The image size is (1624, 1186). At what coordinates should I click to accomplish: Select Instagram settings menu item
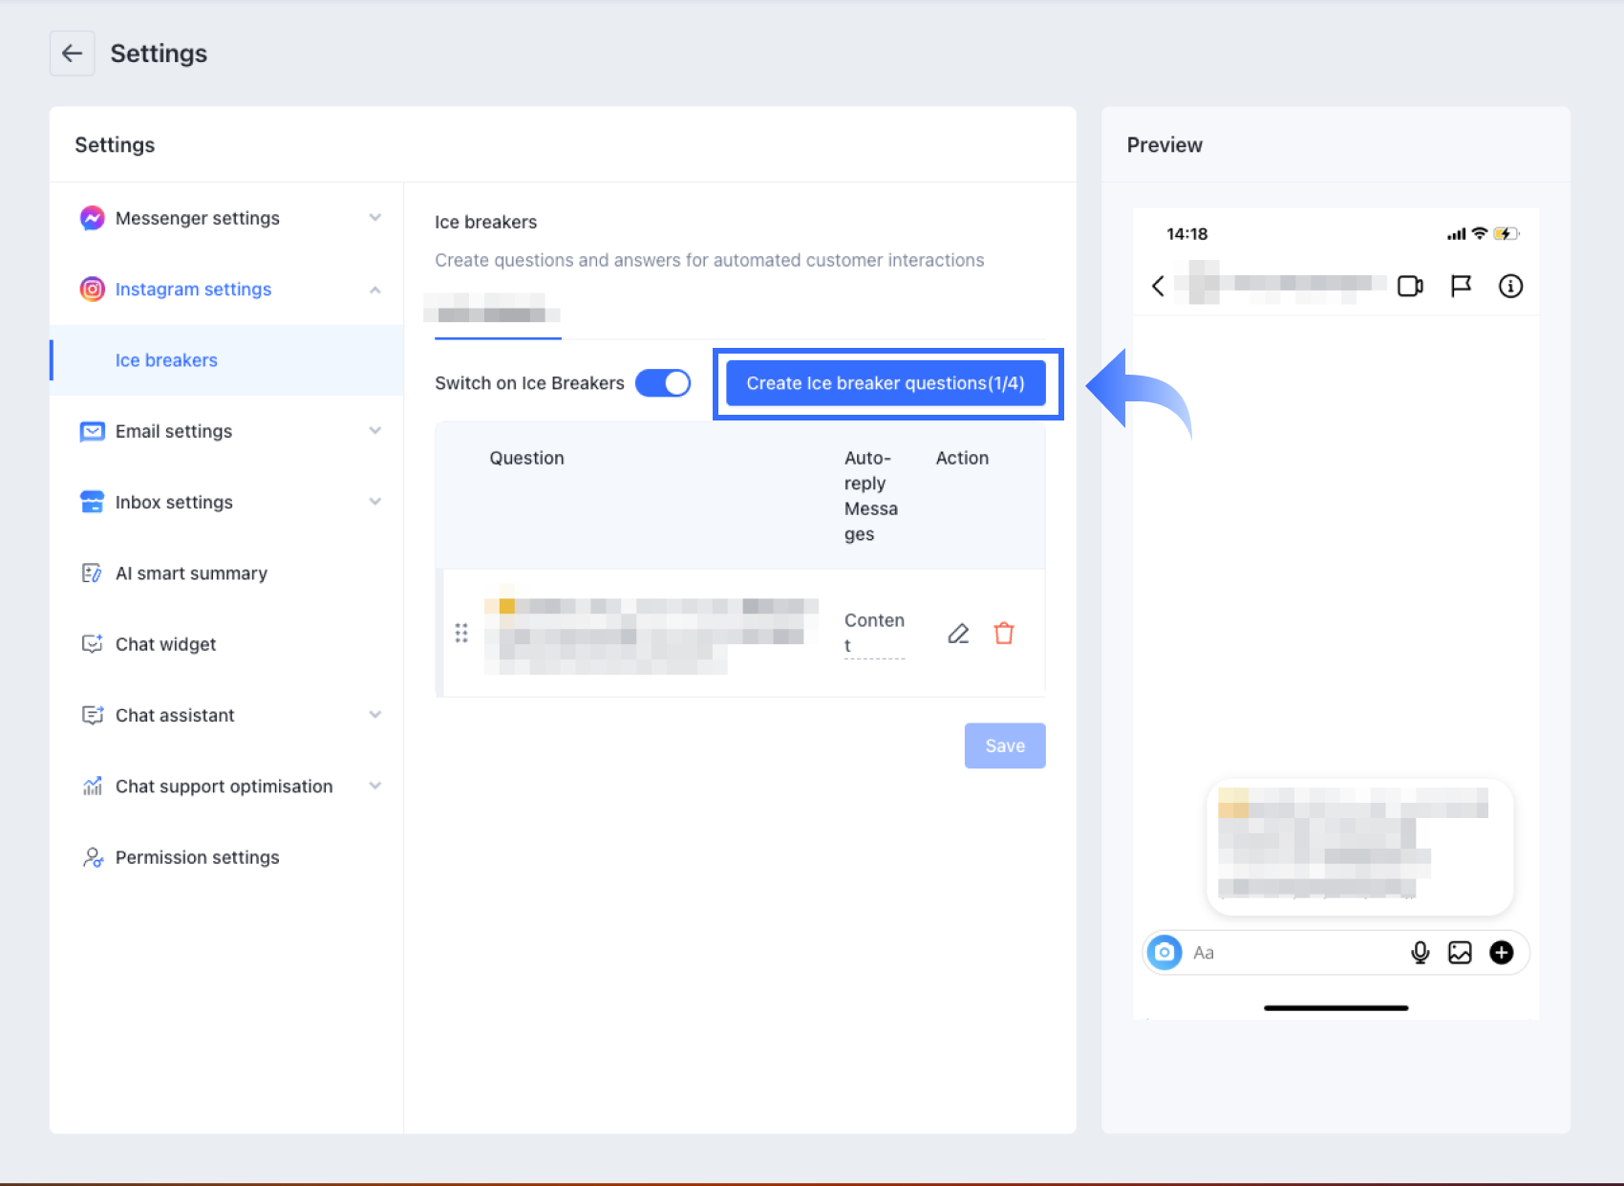tap(226, 289)
